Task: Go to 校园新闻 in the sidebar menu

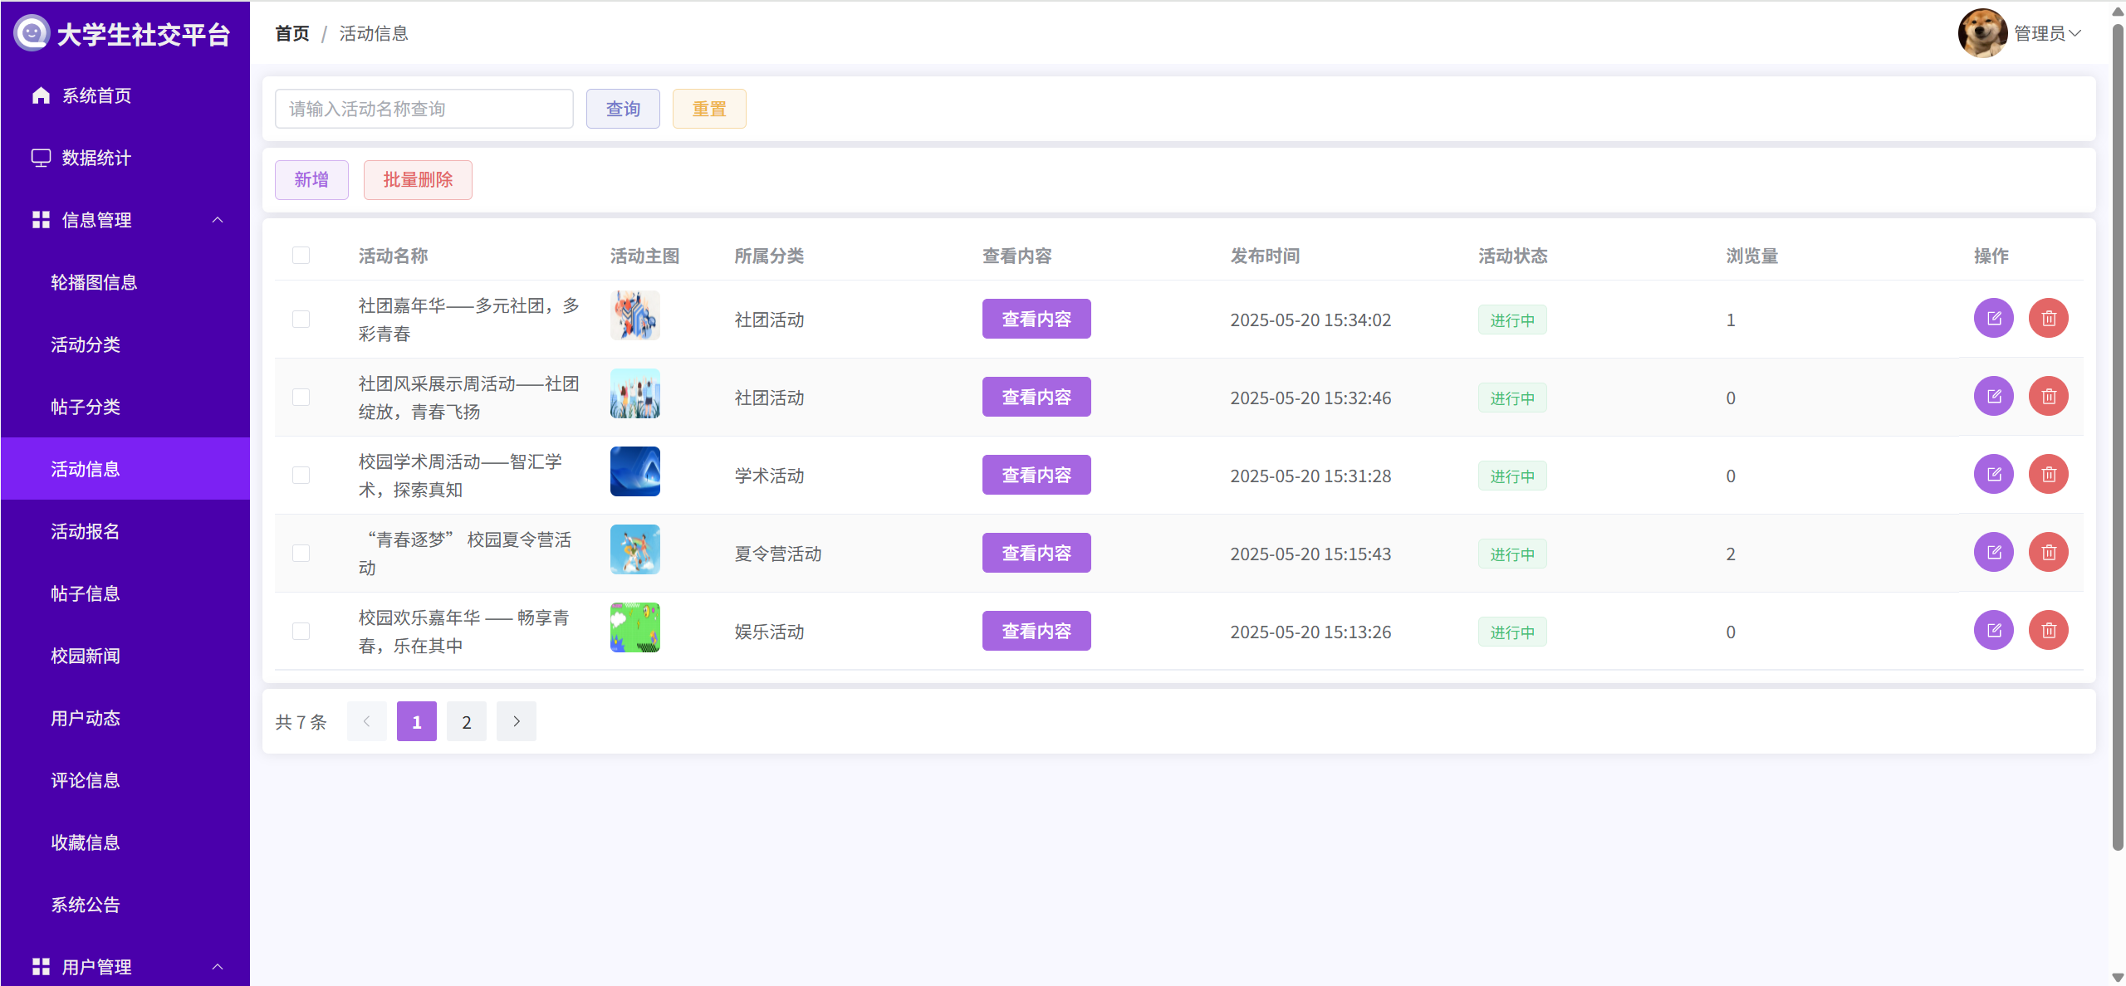Action: (x=86, y=656)
